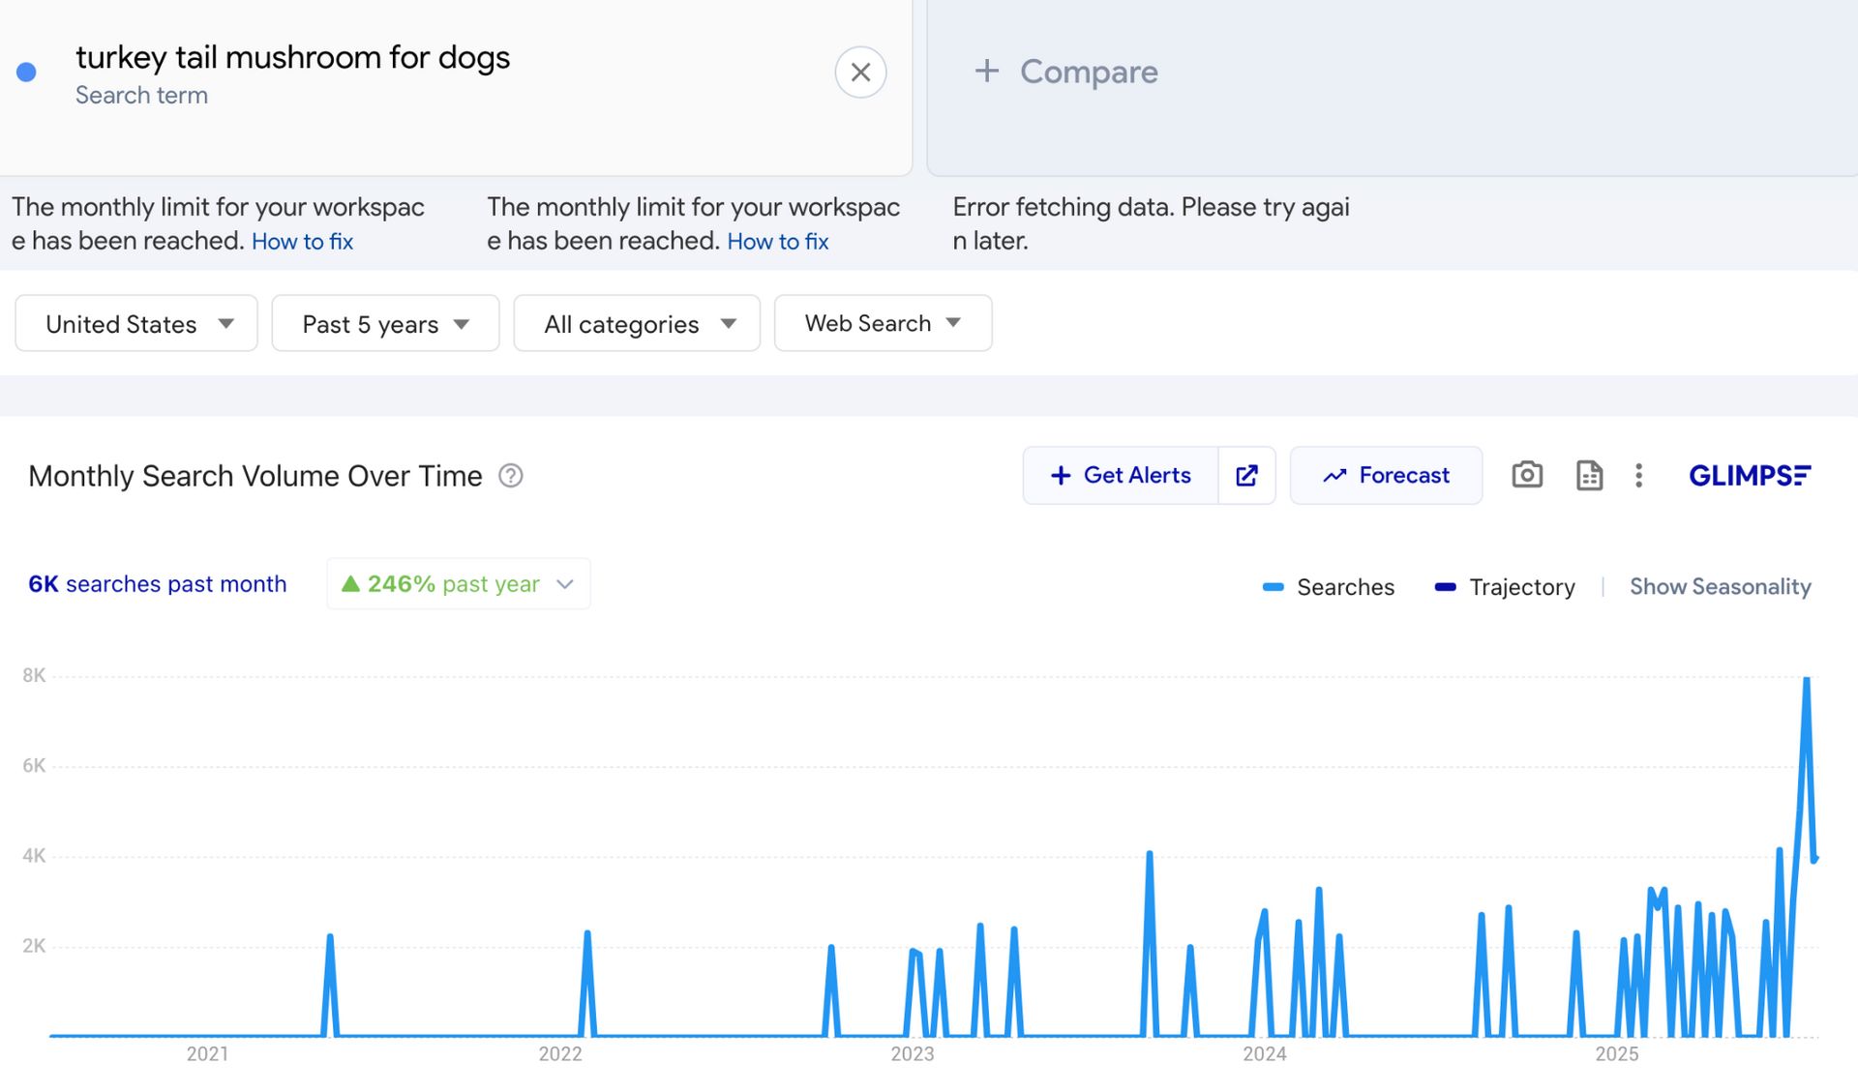Expand the 246% past year selector
The image size is (1858, 1091).
[x=459, y=584]
